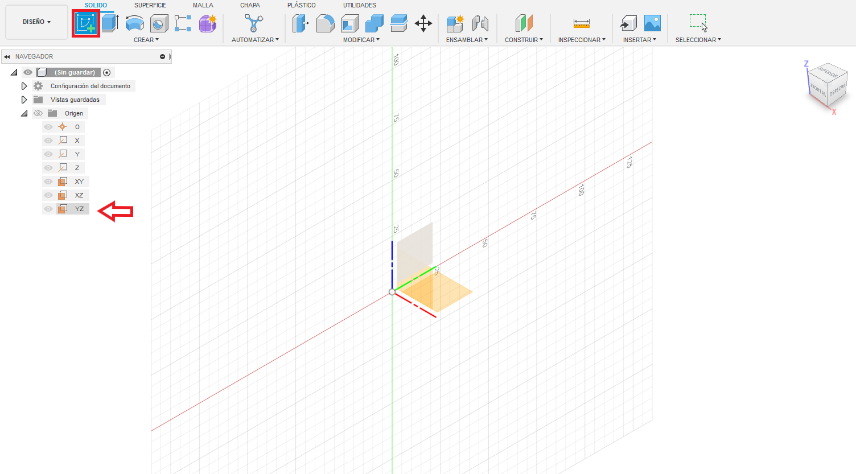Open the CONSTRUIR menu label
Viewport: 856px width, 474px height.
(524, 40)
